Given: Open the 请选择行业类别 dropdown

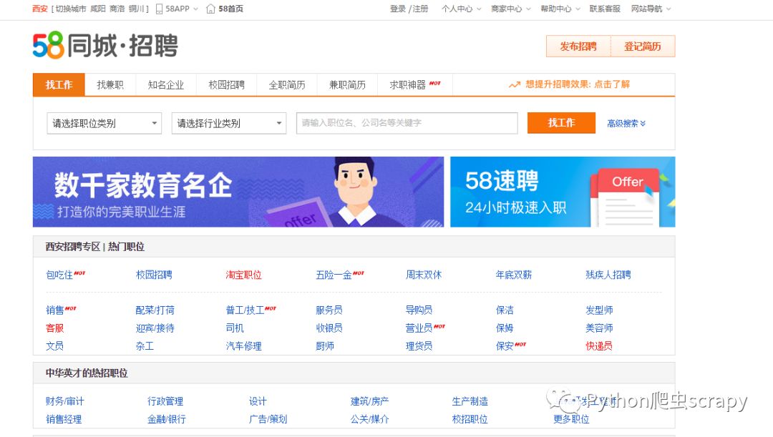Looking at the screenshot, I should [x=229, y=123].
